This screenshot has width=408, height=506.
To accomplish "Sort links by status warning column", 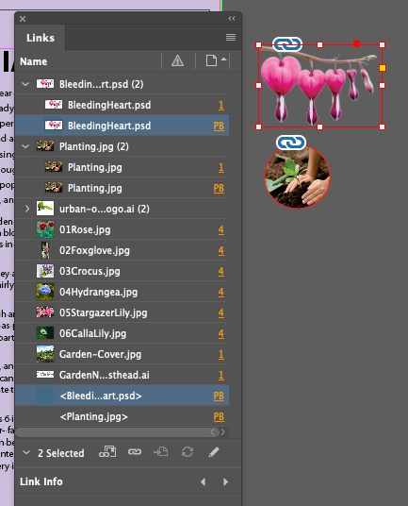I will click(178, 60).
